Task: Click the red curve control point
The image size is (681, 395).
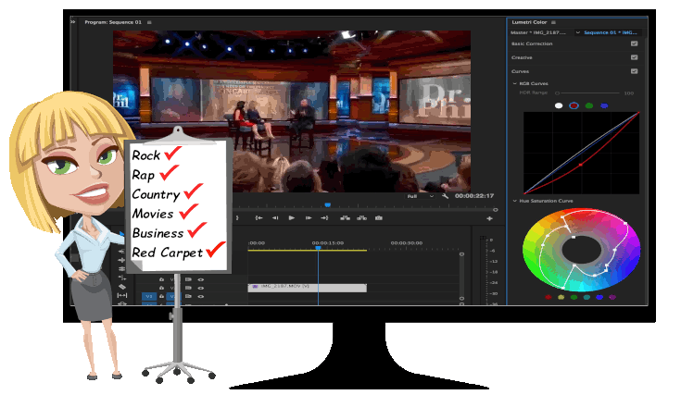Action: click(581, 166)
